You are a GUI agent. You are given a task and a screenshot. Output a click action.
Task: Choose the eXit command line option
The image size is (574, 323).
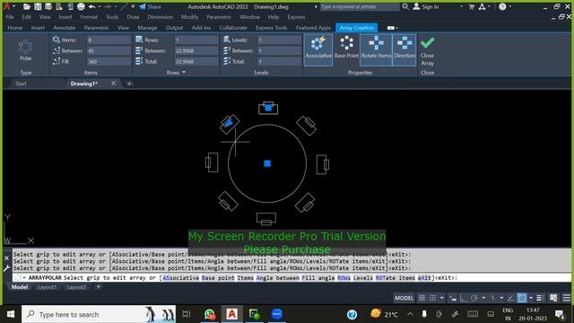click(x=424, y=278)
